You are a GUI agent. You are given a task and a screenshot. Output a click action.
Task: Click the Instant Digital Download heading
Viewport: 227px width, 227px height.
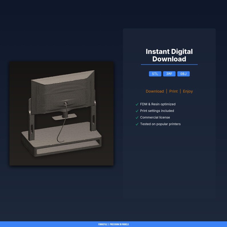coord(169,55)
